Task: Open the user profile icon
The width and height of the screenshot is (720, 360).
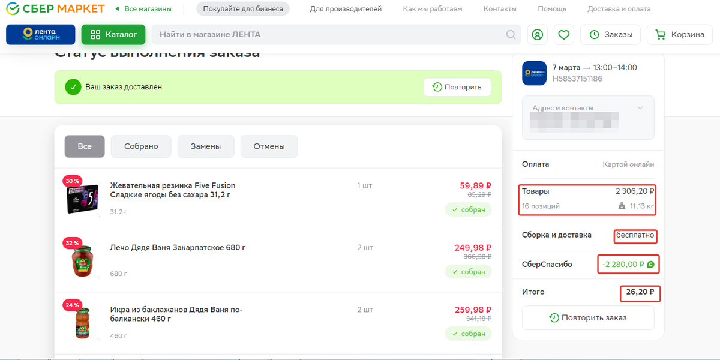Action: click(x=538, y=35)
